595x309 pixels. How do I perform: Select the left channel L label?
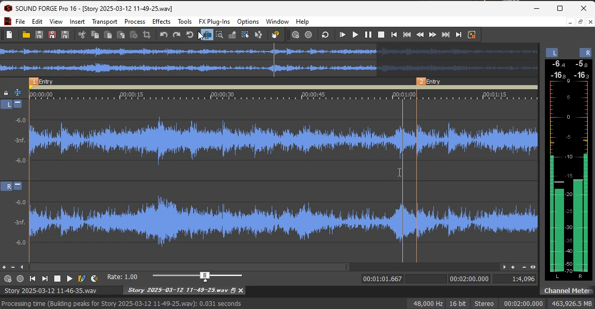[x=6, y=104]
